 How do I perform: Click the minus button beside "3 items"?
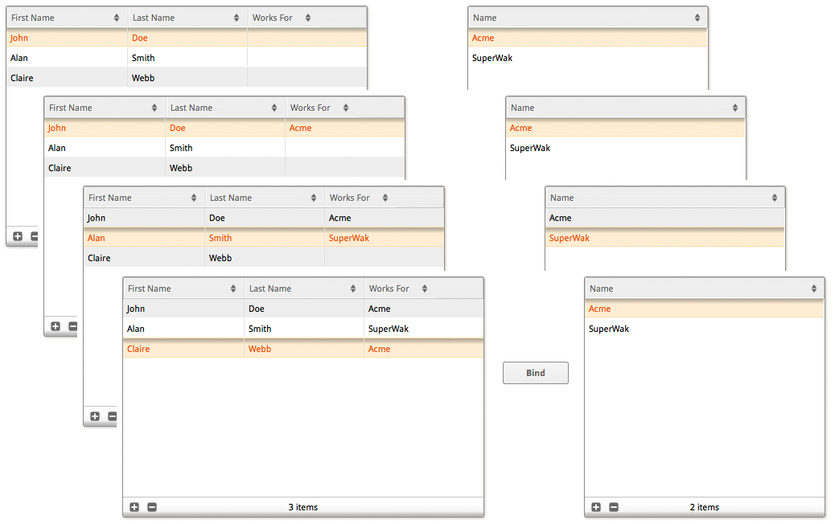click(x=152, y=507)
